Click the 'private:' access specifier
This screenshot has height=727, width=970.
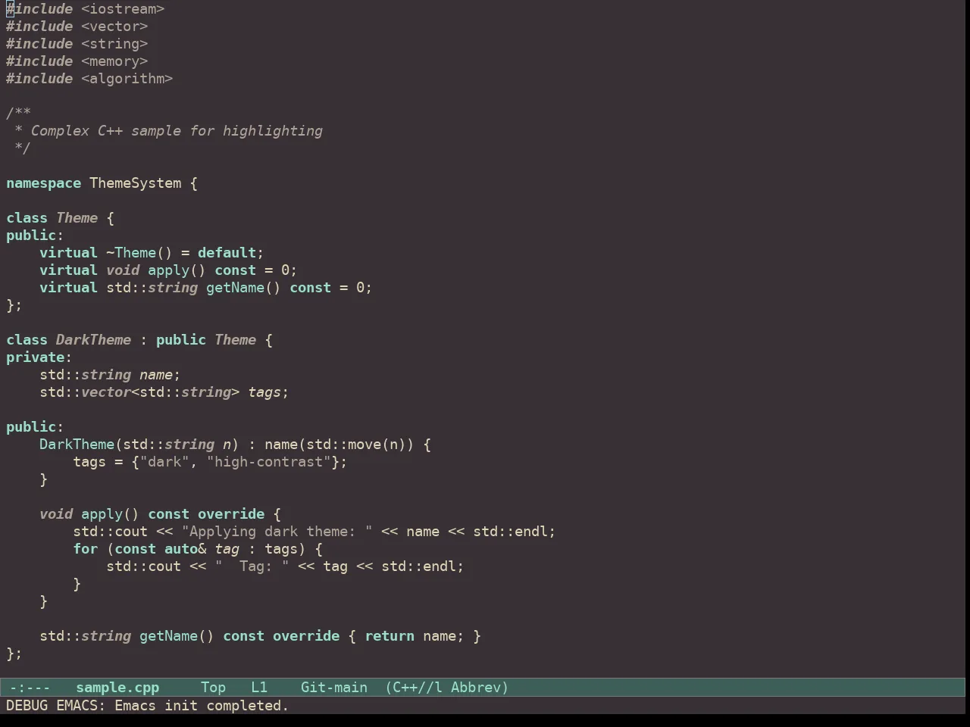click(39, 357)
